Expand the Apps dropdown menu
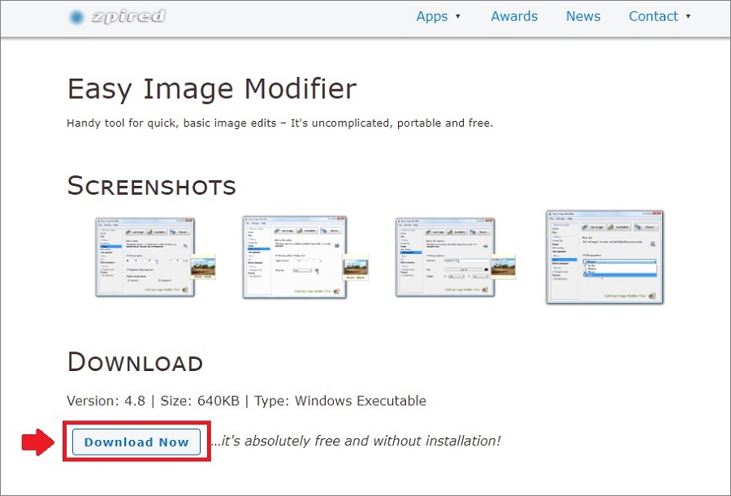 [438, 16]
